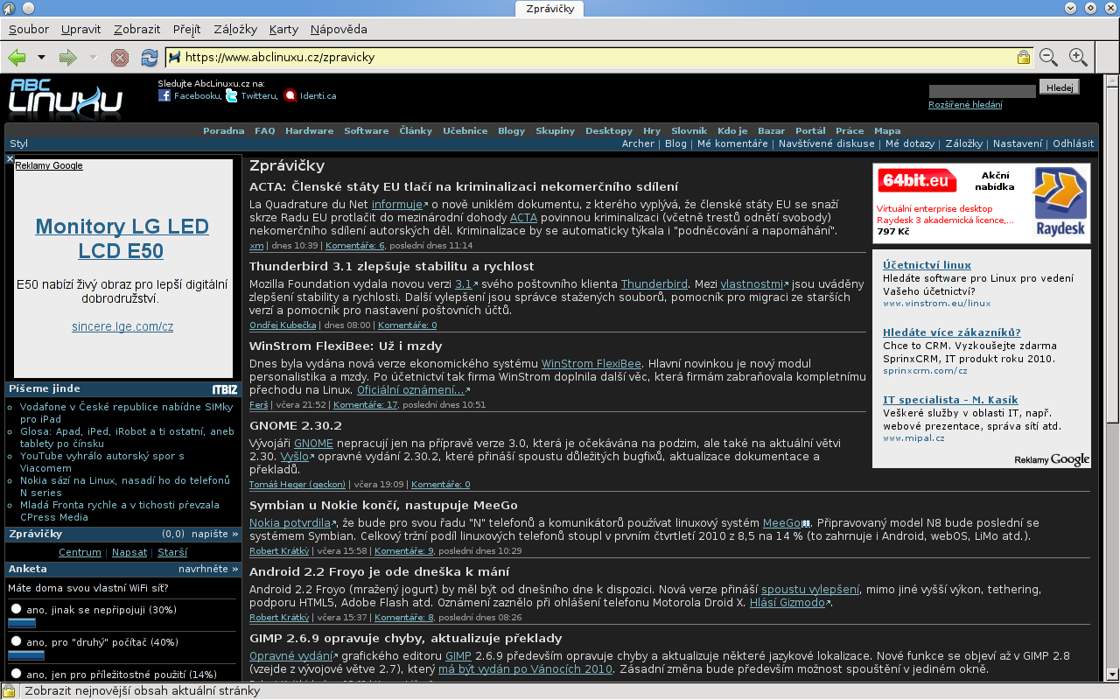Click the red stop loading button
The image size is (1120, 700).
point(120,58)
